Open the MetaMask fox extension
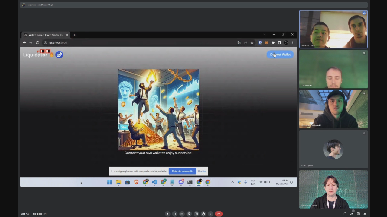 coord(267,43)
